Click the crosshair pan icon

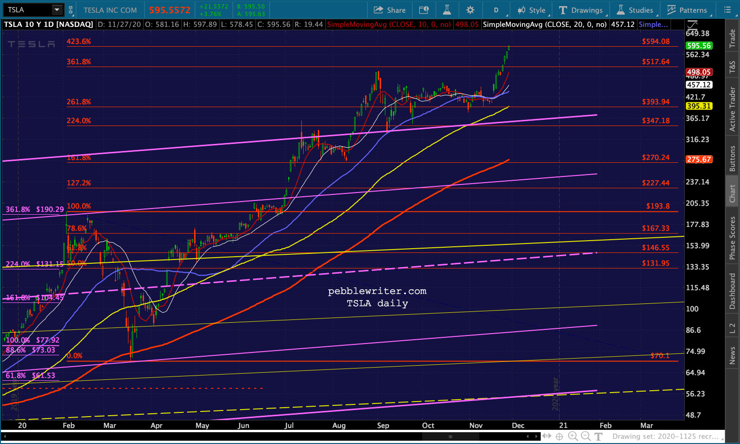click(559, 436)
